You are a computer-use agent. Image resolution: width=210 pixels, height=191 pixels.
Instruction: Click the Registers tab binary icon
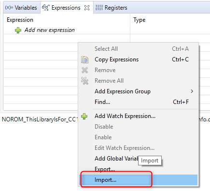(99, 8)
